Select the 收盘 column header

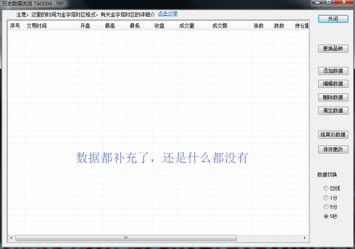165,26
